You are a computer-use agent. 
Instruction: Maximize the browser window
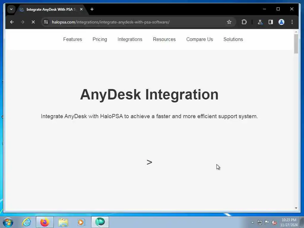pyautogui.click(x=278, y=9)
